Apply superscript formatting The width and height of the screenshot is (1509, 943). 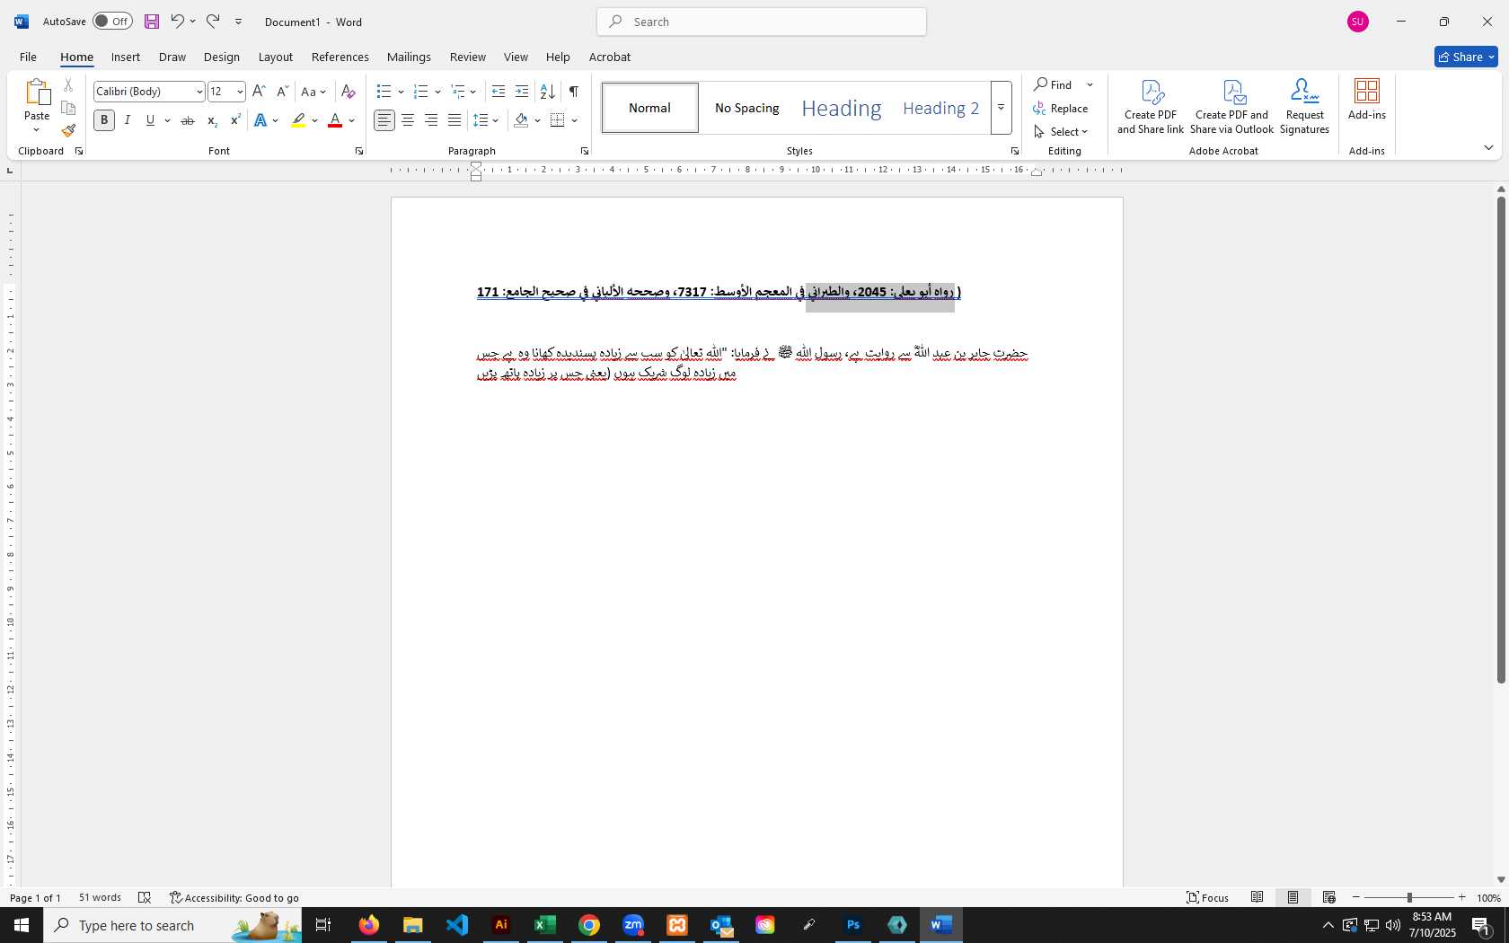235,120
